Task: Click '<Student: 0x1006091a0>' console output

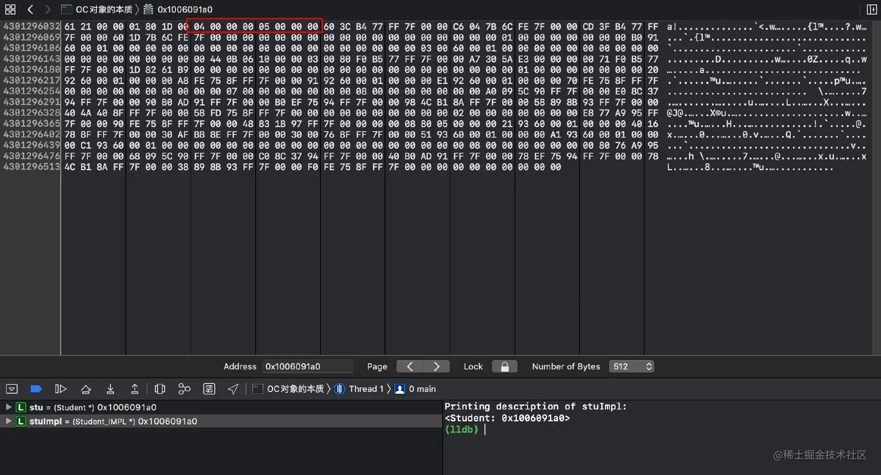Action: click(507, 418)
